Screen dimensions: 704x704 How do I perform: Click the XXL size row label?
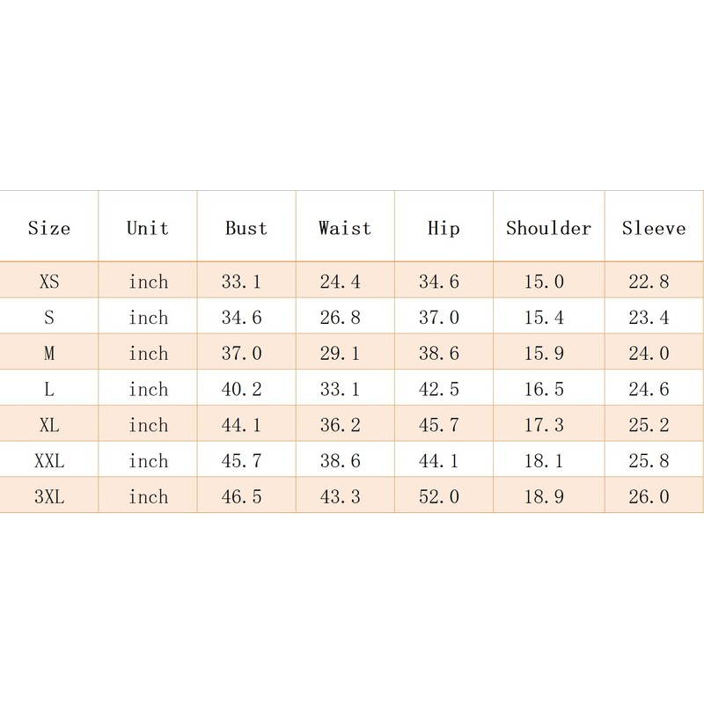pos(49,460)
